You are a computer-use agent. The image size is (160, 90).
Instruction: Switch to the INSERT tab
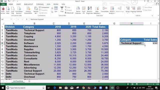[x=18, y=4]
